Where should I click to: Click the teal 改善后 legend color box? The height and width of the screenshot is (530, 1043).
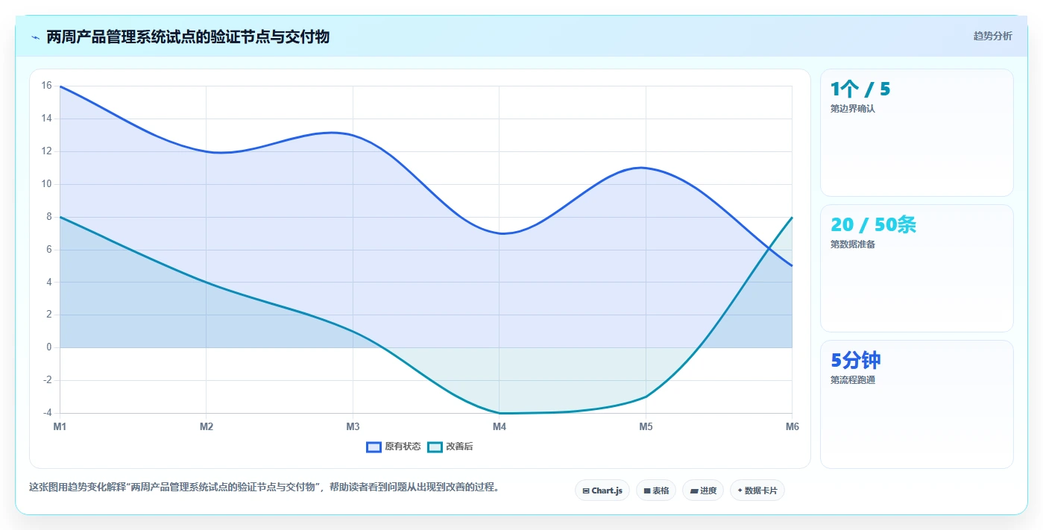click(x=435, y=447)
